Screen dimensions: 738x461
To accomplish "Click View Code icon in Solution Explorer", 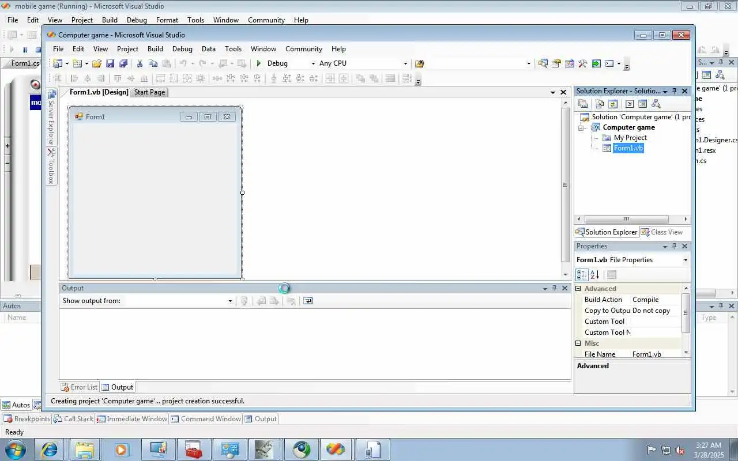I will pyautogui.click(x=630, y=104).
